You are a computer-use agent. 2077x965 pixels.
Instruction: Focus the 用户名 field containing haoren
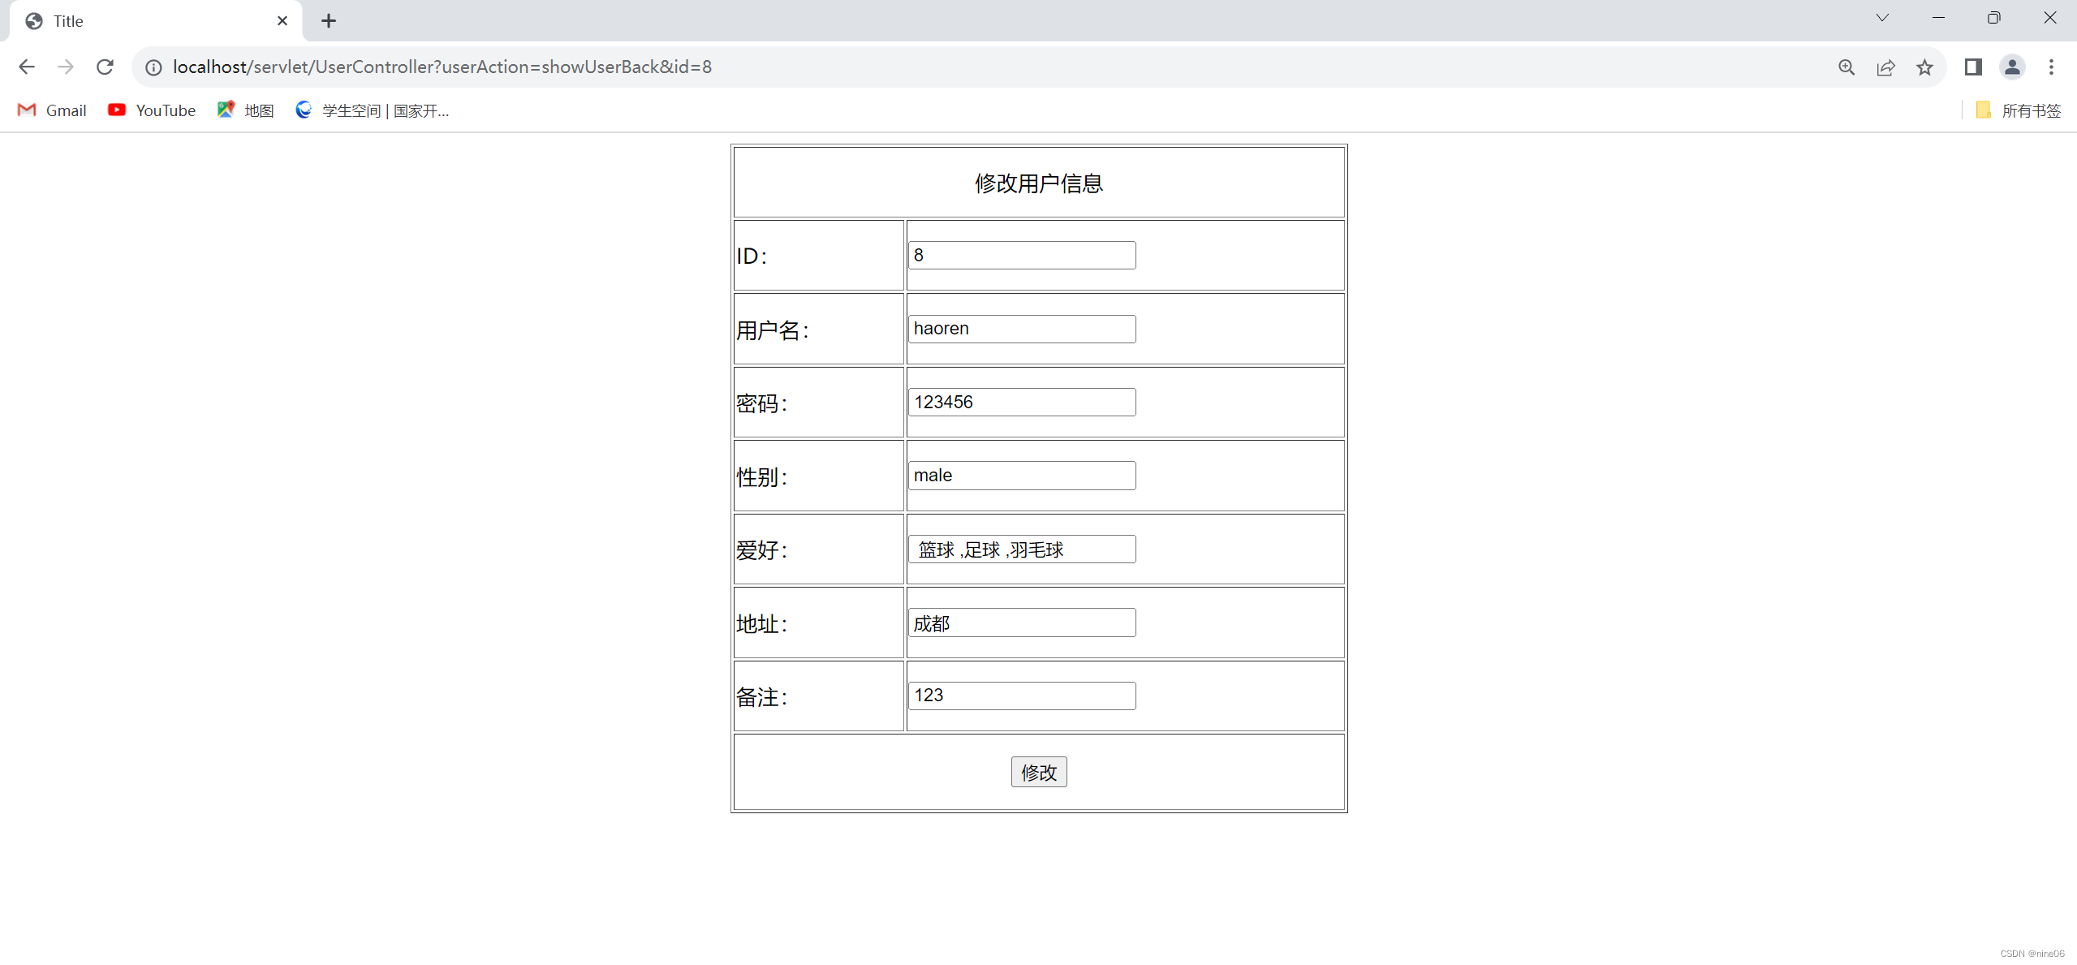click(x=1021, y=329)
